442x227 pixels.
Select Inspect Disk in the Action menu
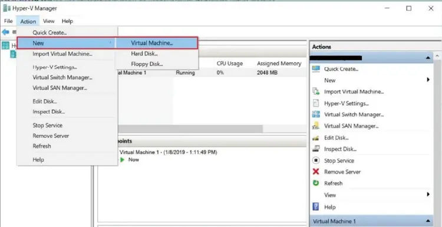[67, 112]
